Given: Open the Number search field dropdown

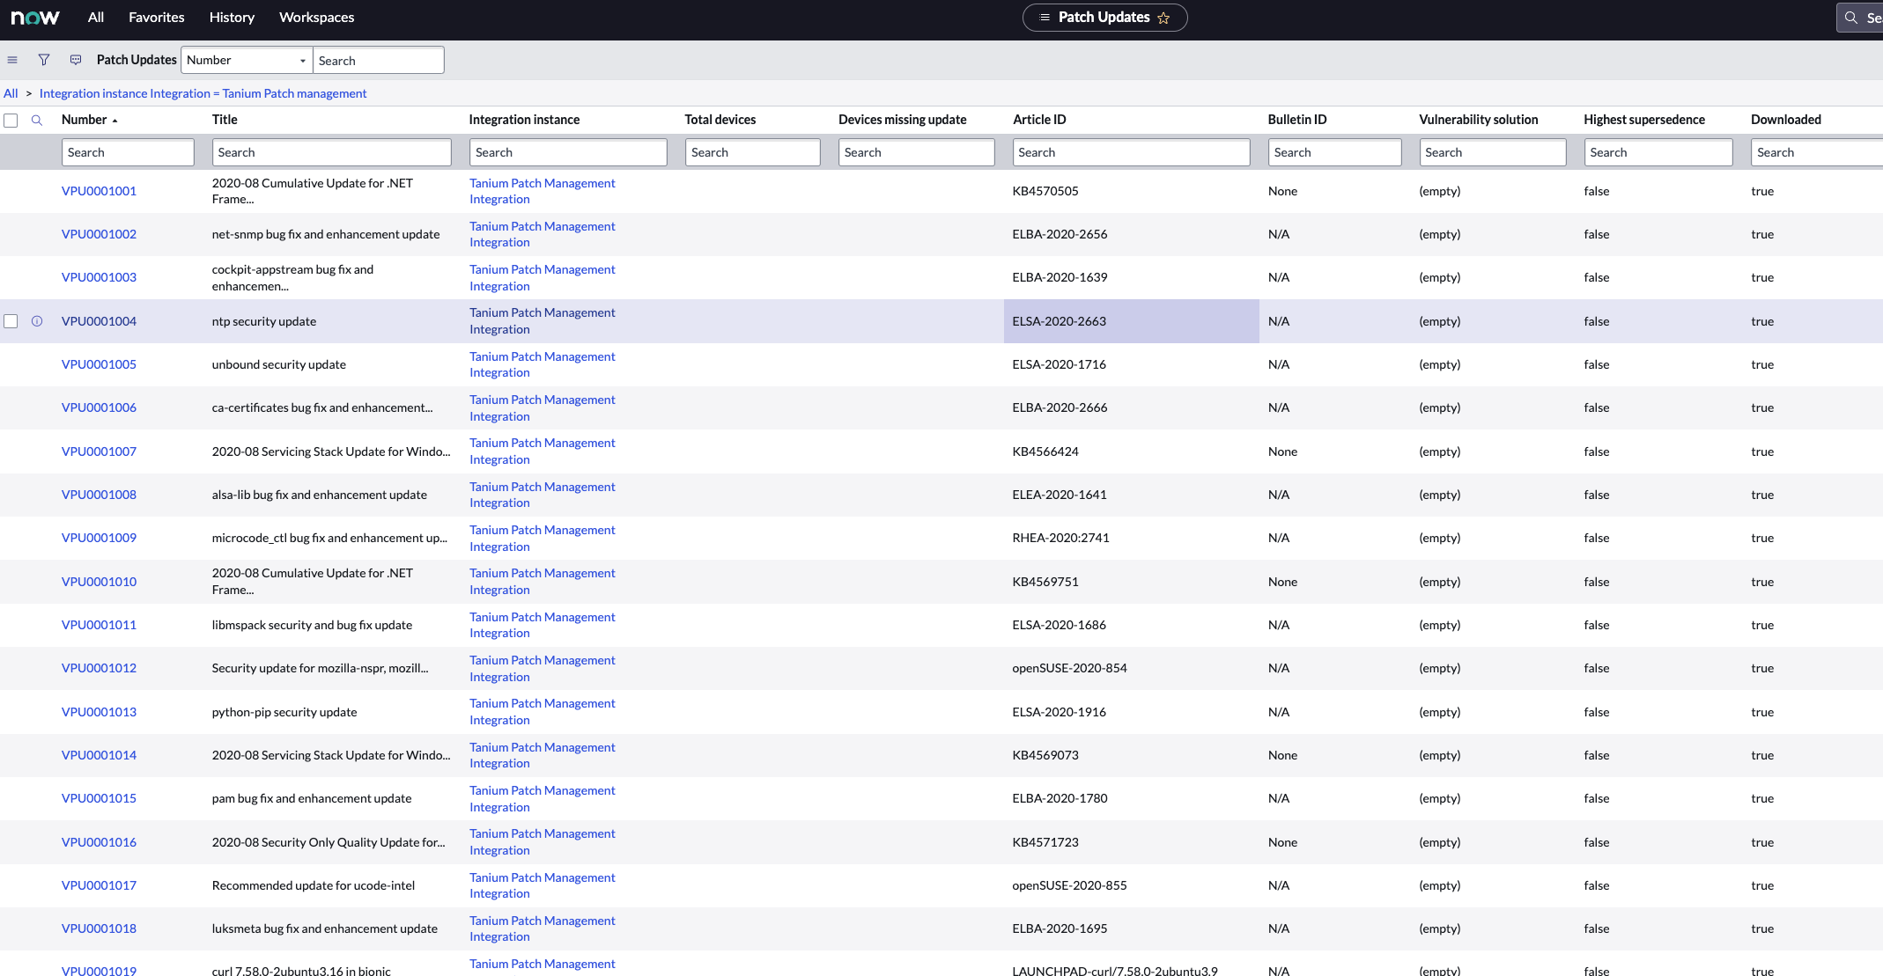Looking at the screenshot, I should point(247,60).
